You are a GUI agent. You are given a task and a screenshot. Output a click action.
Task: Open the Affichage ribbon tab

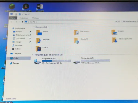[x=36, y=18]
